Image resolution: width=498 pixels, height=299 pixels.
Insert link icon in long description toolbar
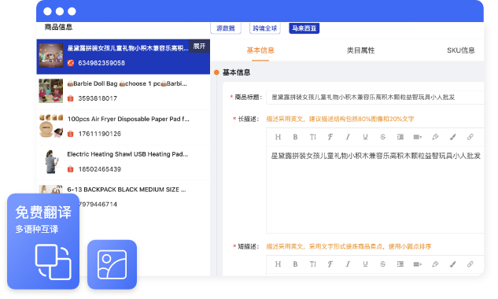coord(470,137)
